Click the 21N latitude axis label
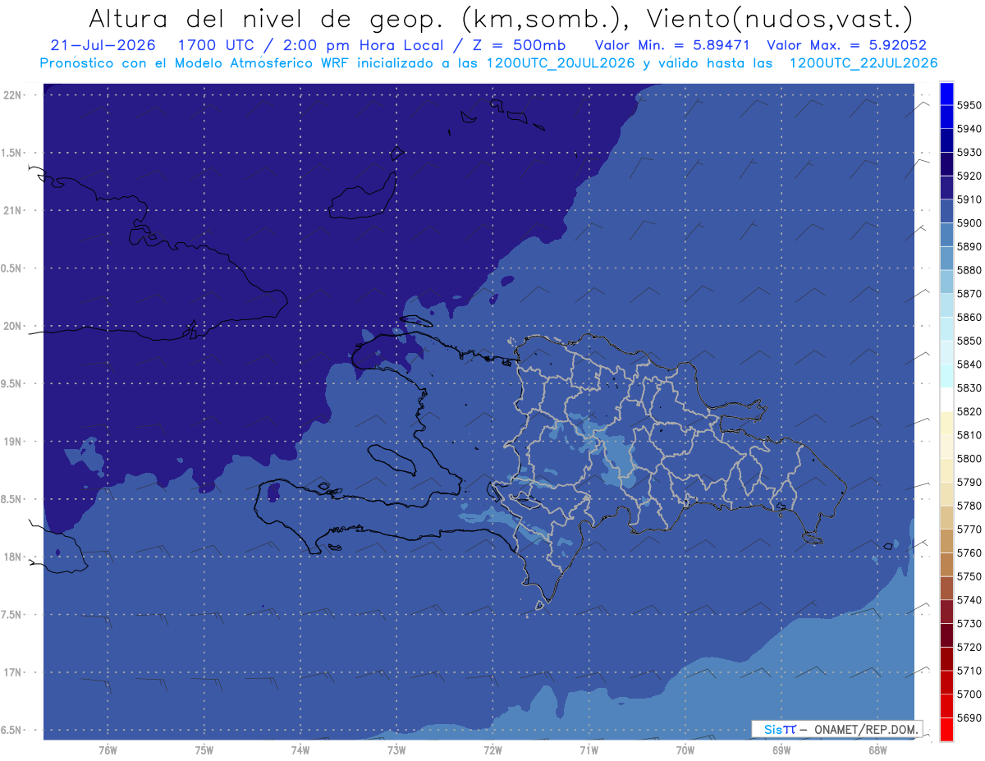The image size is (985, 761). tap(11, 210)
